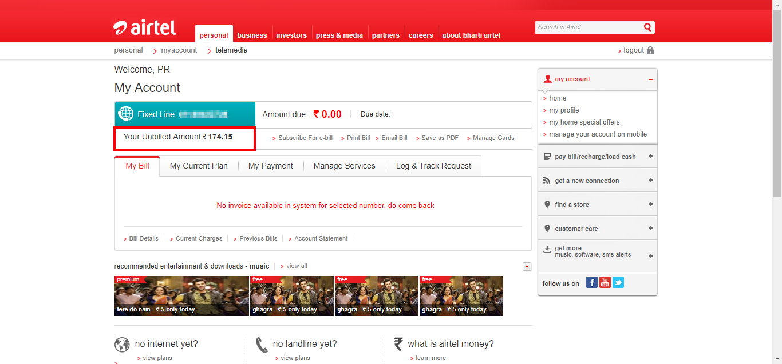Expand the customer care section
The width and height of the screenshot is (782, 364).
650,229
